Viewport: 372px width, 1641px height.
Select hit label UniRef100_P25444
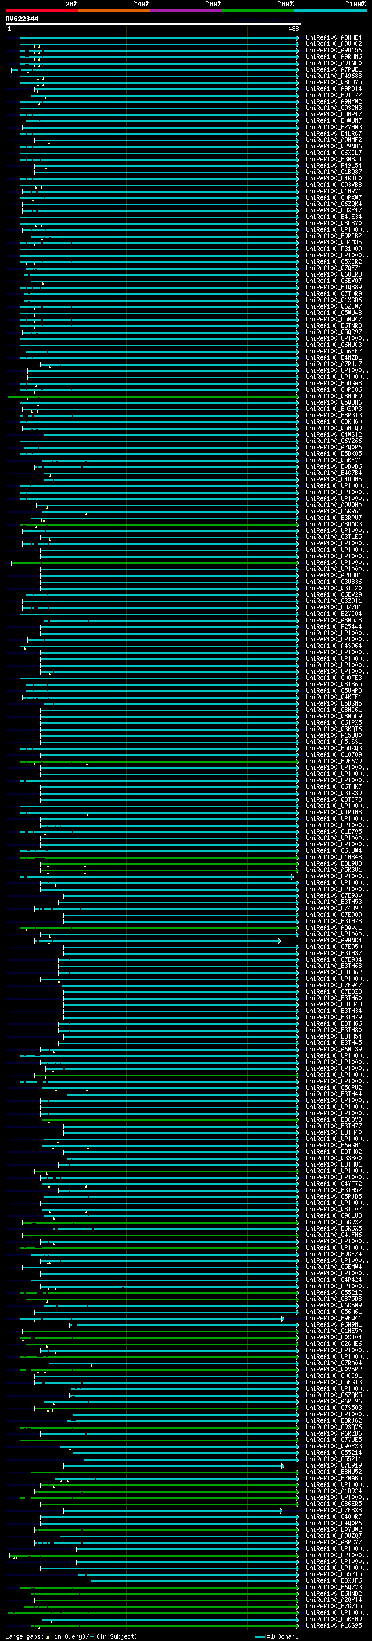[x=334, y=626]
